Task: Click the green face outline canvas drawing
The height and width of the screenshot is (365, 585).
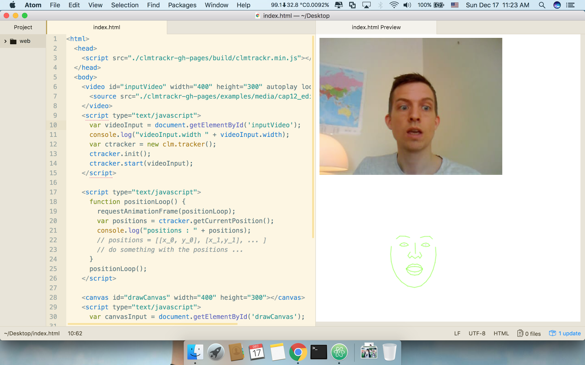Action: [x=413, y=261]
